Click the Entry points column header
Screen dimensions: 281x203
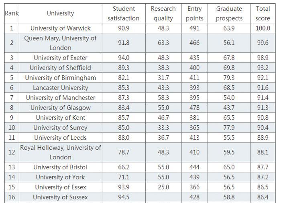pyautogui.click(x=195, y=13)
